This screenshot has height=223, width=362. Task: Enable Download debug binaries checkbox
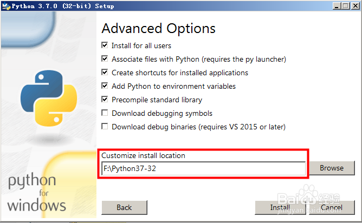coord(105,127)
